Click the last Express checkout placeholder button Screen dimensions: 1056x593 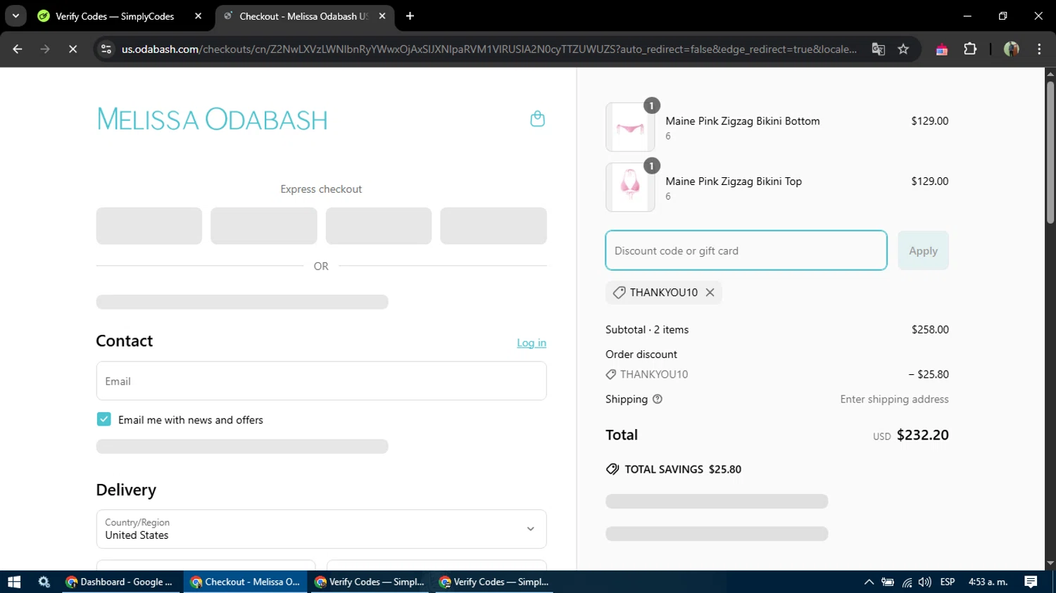coord(494,226)
